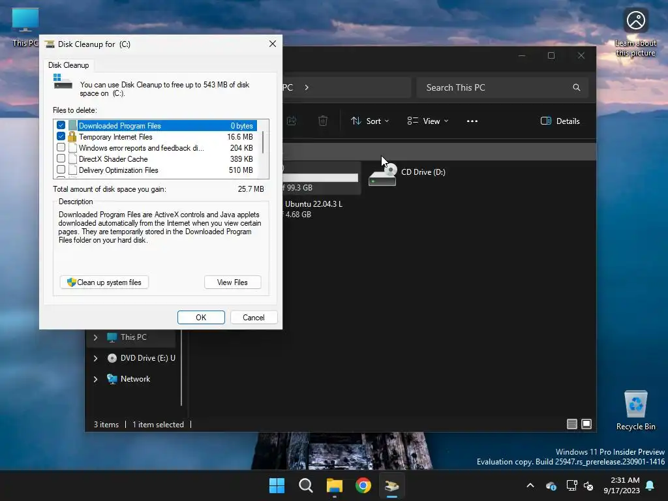
Task: Select the CD Drive (D:) item
Action: [407, 175]
